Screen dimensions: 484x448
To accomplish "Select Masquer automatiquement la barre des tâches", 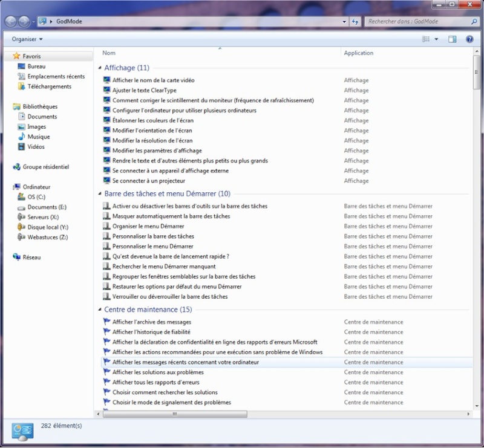I will [x=171, y=216].
